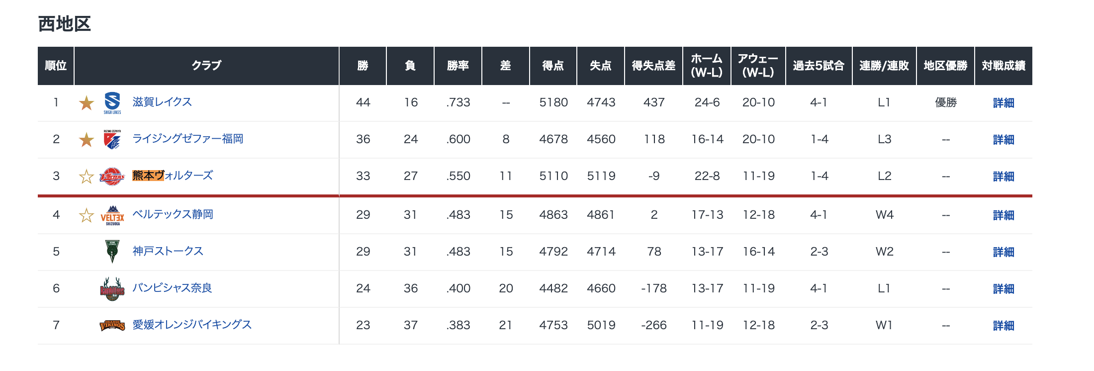Click the Kumamoto Volters team logo
Screen dimensions: 1094x371
[112, 176]
